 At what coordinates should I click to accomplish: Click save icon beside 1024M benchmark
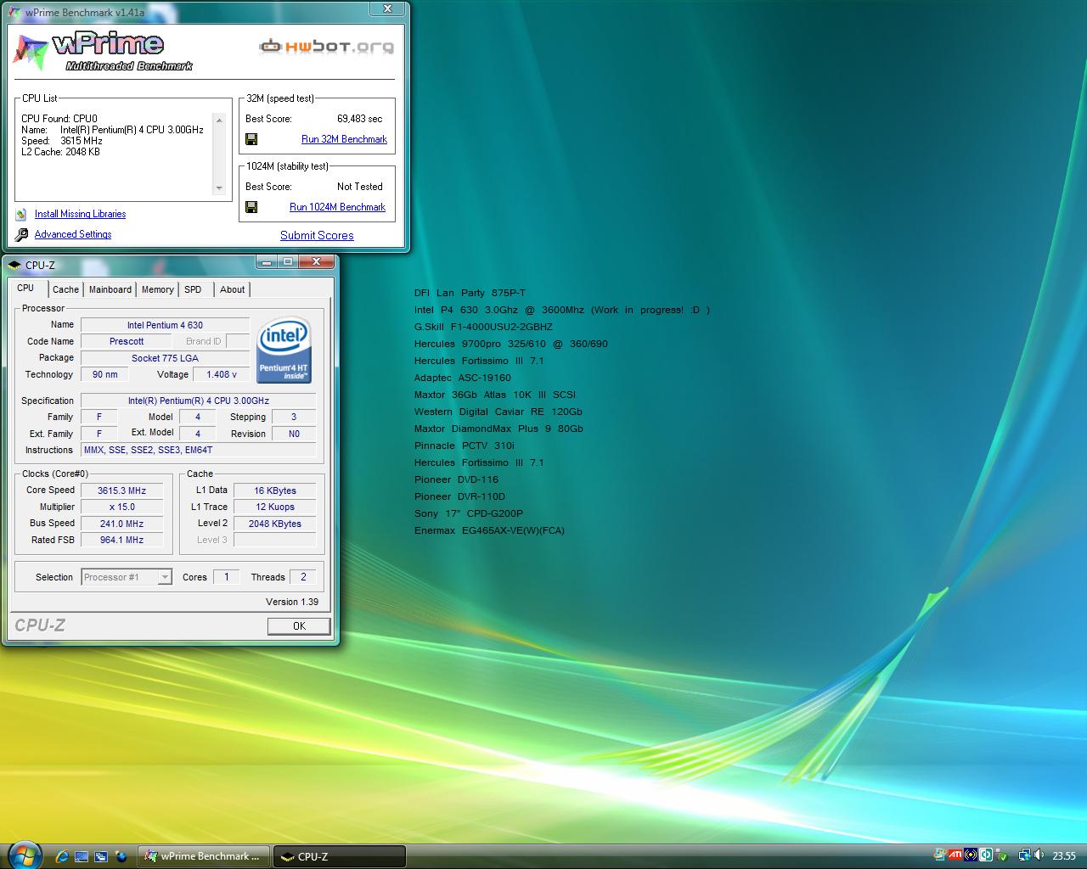(251, 207)
